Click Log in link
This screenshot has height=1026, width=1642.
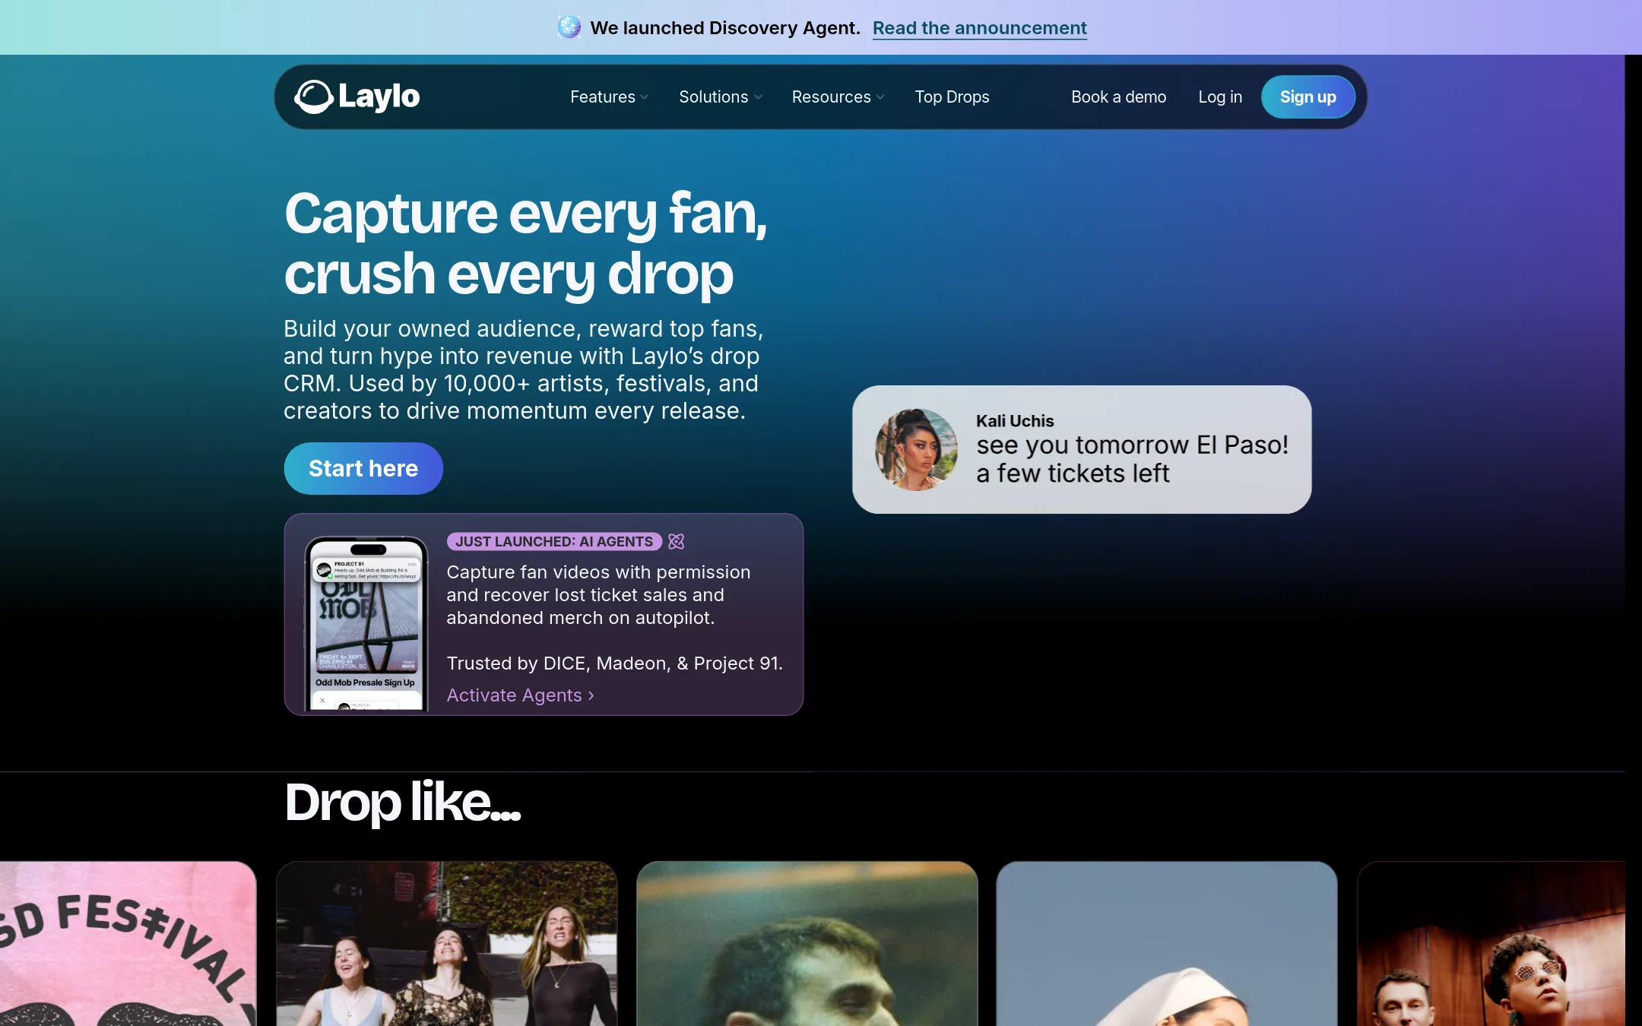click(x=1220, y=97)
